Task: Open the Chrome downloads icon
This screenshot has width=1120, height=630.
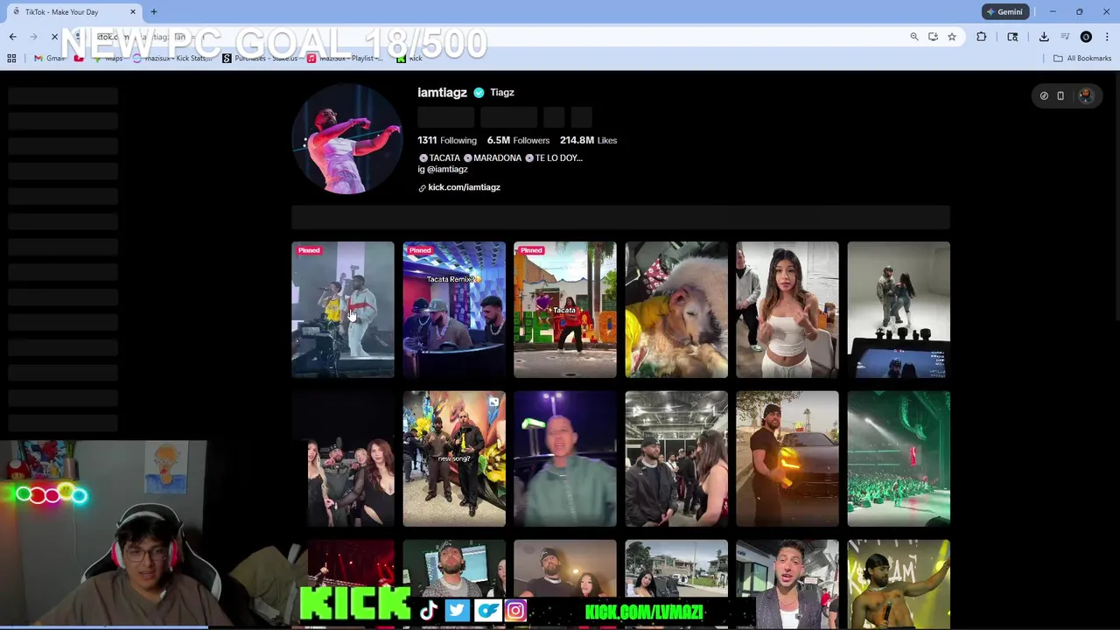Action: [x=1044, y=37]
